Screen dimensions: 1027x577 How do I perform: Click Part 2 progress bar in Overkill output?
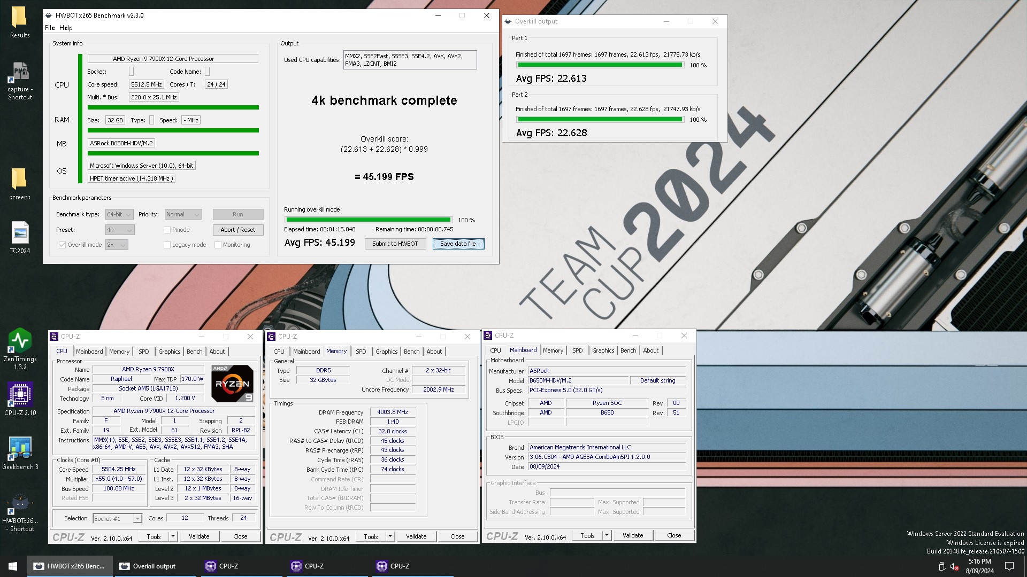pos(600,120)
